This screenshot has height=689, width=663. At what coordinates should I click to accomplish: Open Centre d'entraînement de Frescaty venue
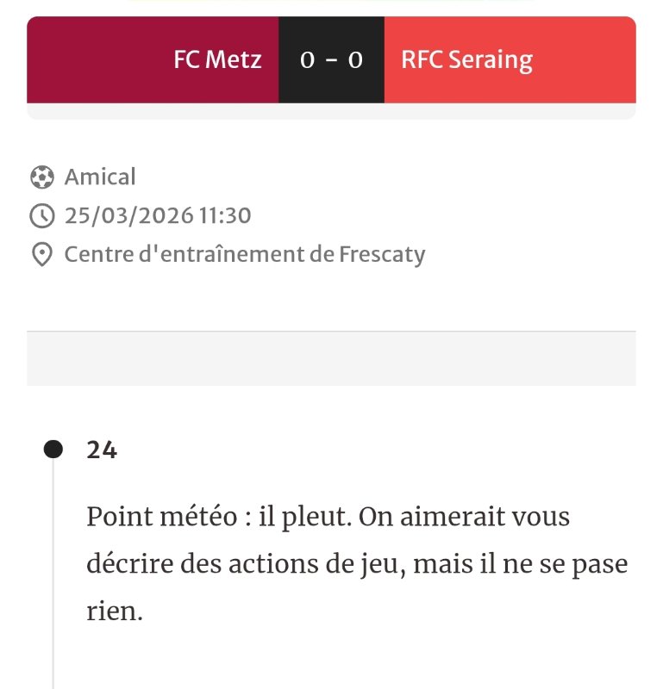(x=245, y=255)
